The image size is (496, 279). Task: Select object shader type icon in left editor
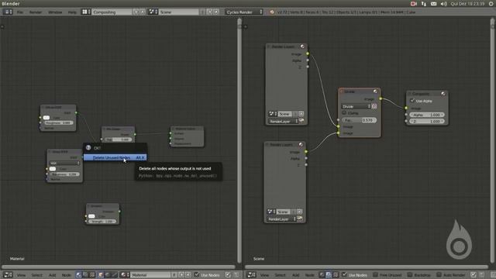pos(101,275)
